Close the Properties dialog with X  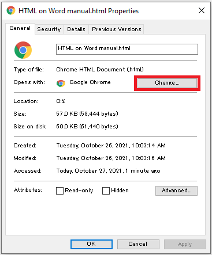(x=202, y=10)
